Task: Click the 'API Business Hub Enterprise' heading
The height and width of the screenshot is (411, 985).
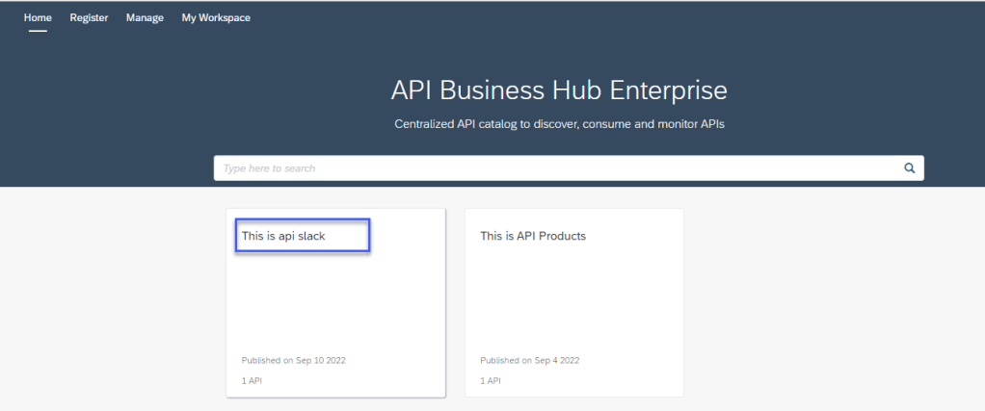Action: pos(559,90)
